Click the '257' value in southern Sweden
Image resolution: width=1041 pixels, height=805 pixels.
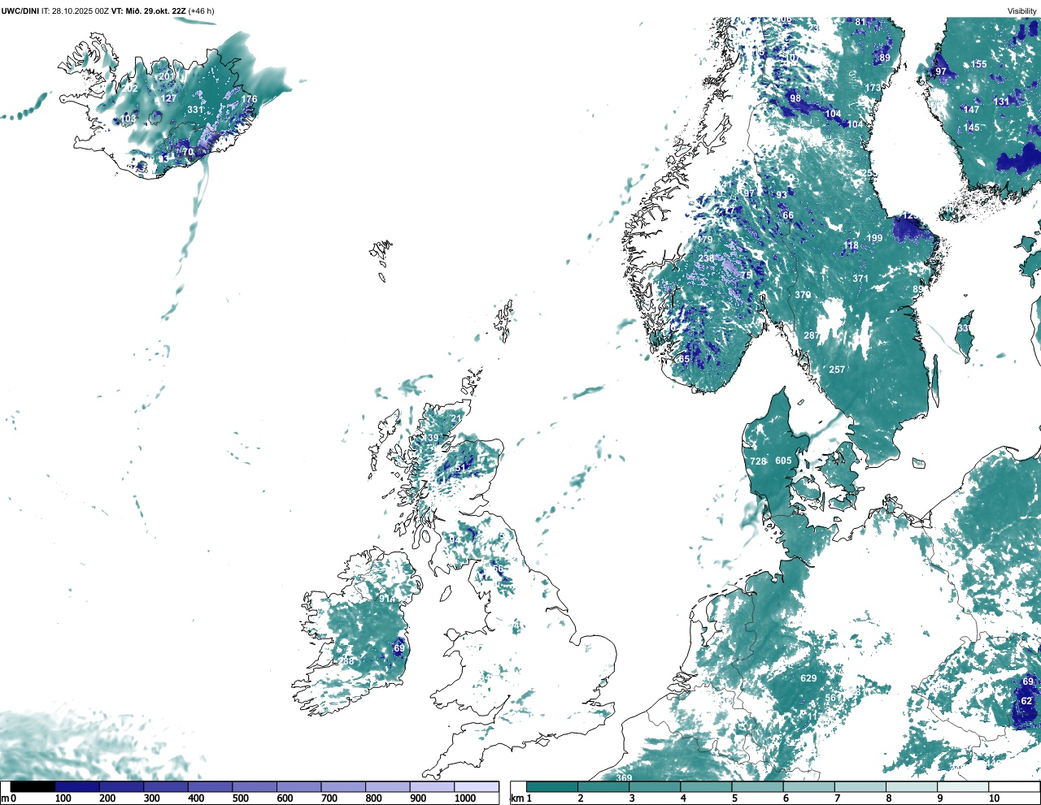[837, 370]
